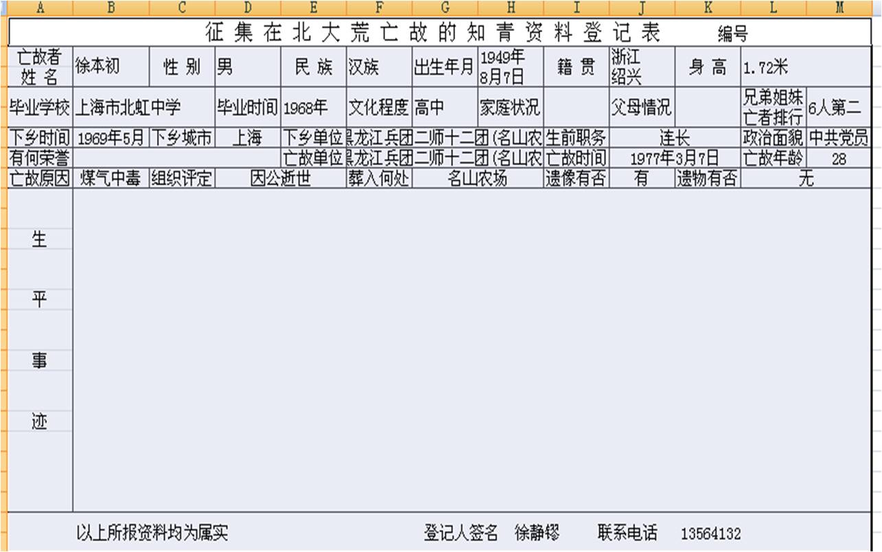Click the '政治面貌' label cell
The image size is (882, 552).
774,137
